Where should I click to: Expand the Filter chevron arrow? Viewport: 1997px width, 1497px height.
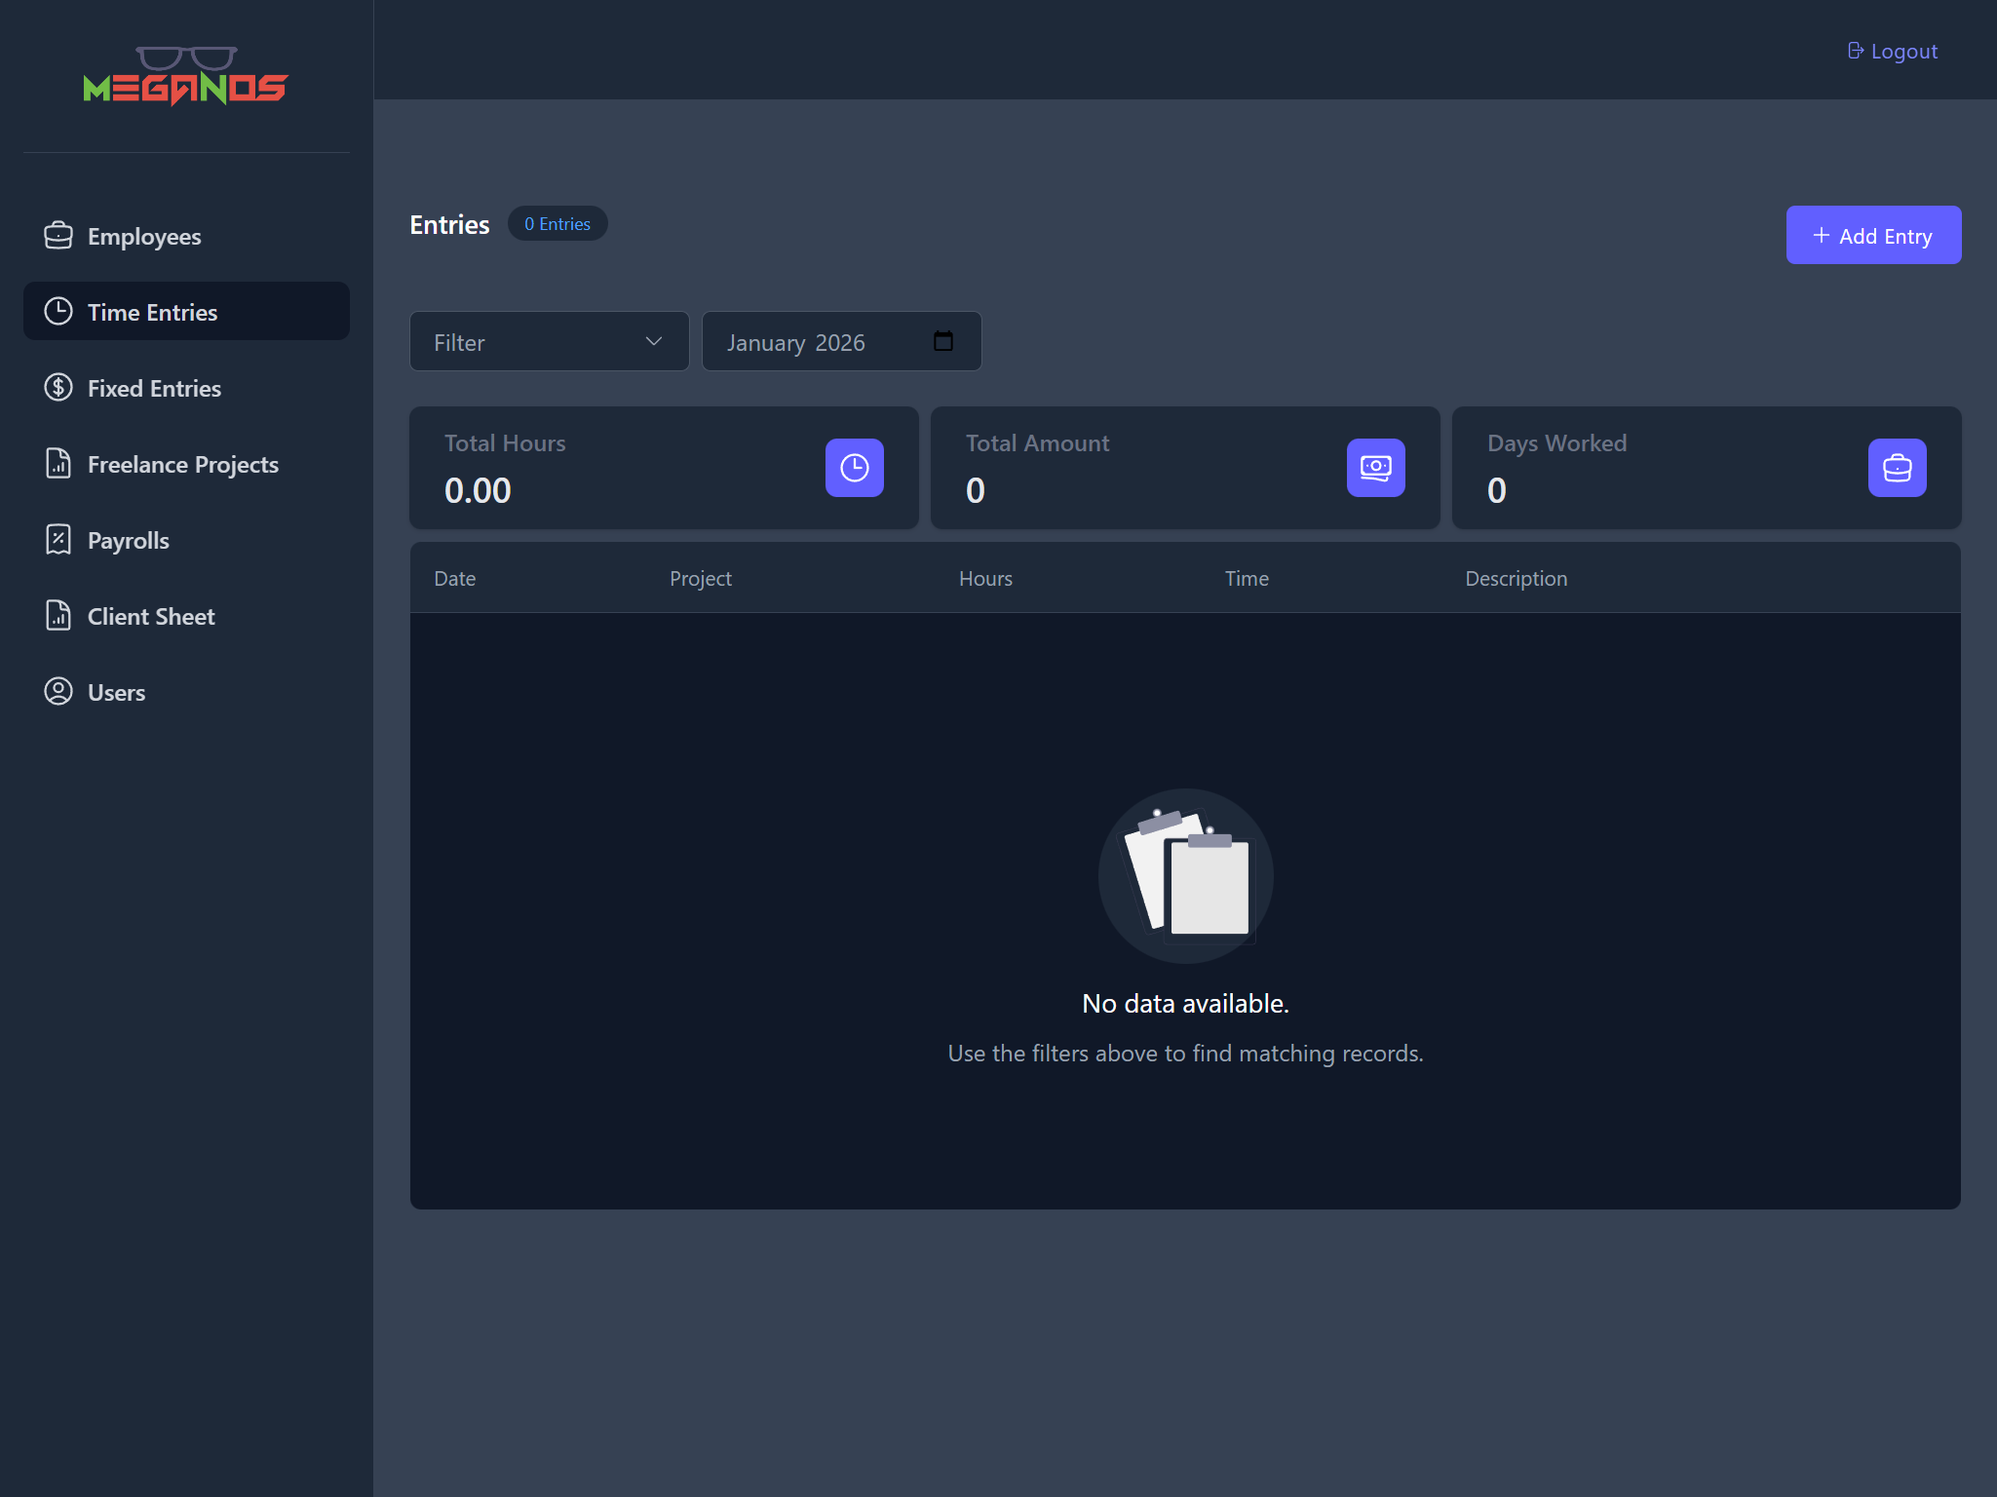(x=651, y=341)
